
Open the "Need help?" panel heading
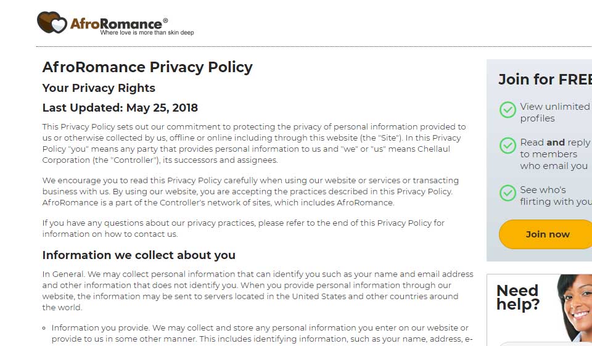pyautogui.click(x=517, y=297)
